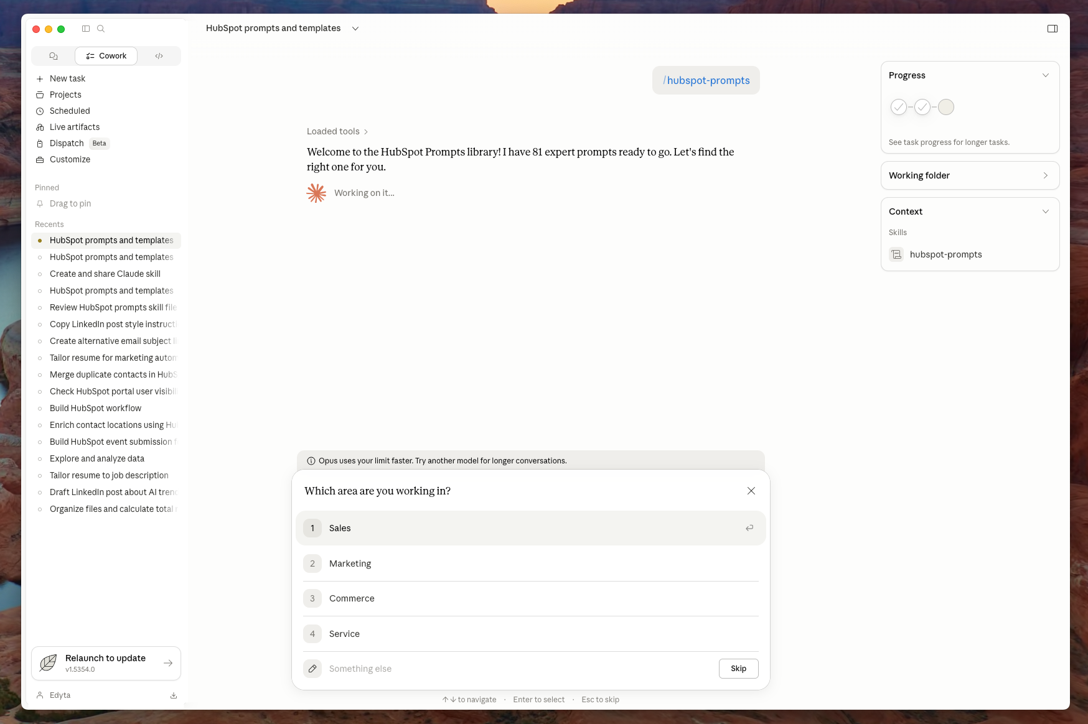Click the Skip button

point(739,669)
